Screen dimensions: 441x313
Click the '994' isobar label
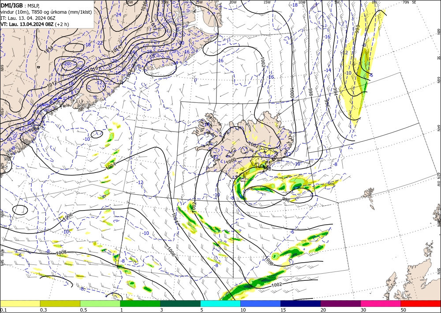pos(335,91)
